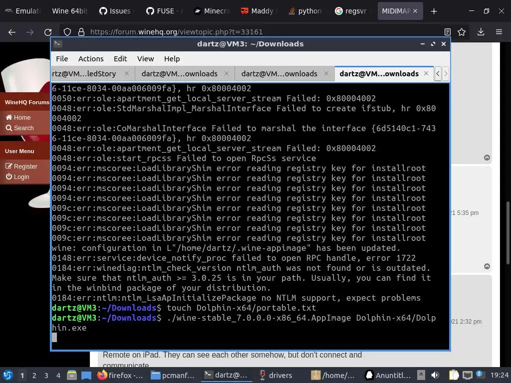511x383 pixels.
Task: Toggle Firefox reader view
Action: [x=448, y=32]
